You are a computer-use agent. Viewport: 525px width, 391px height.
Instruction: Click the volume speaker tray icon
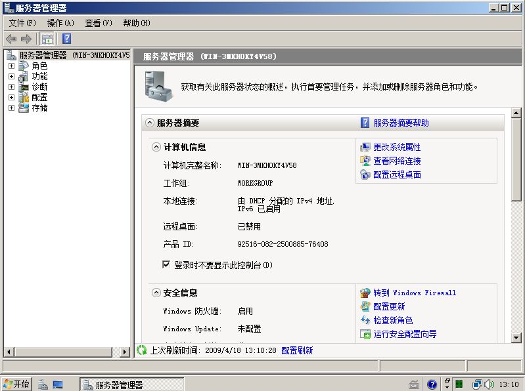[x=489, y=384]
